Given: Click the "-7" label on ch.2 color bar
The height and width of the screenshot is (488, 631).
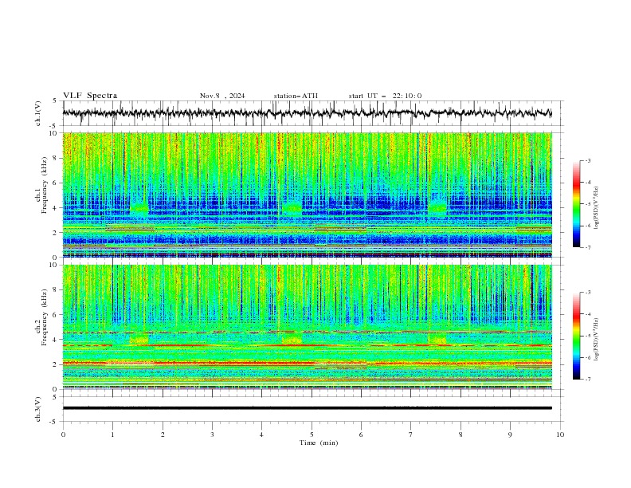Looking at the screenshot, I should coord(587,380).
